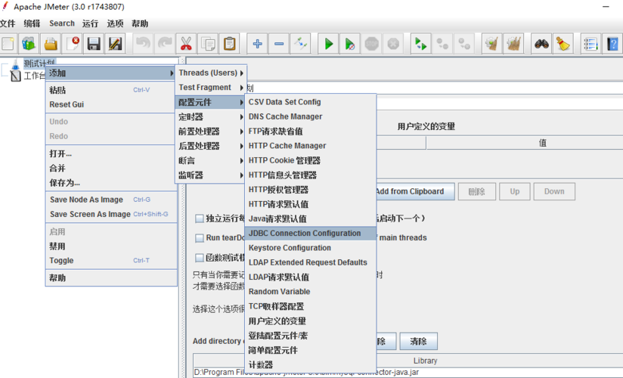Expand the 后置处理器 submenu

(211, 146)
